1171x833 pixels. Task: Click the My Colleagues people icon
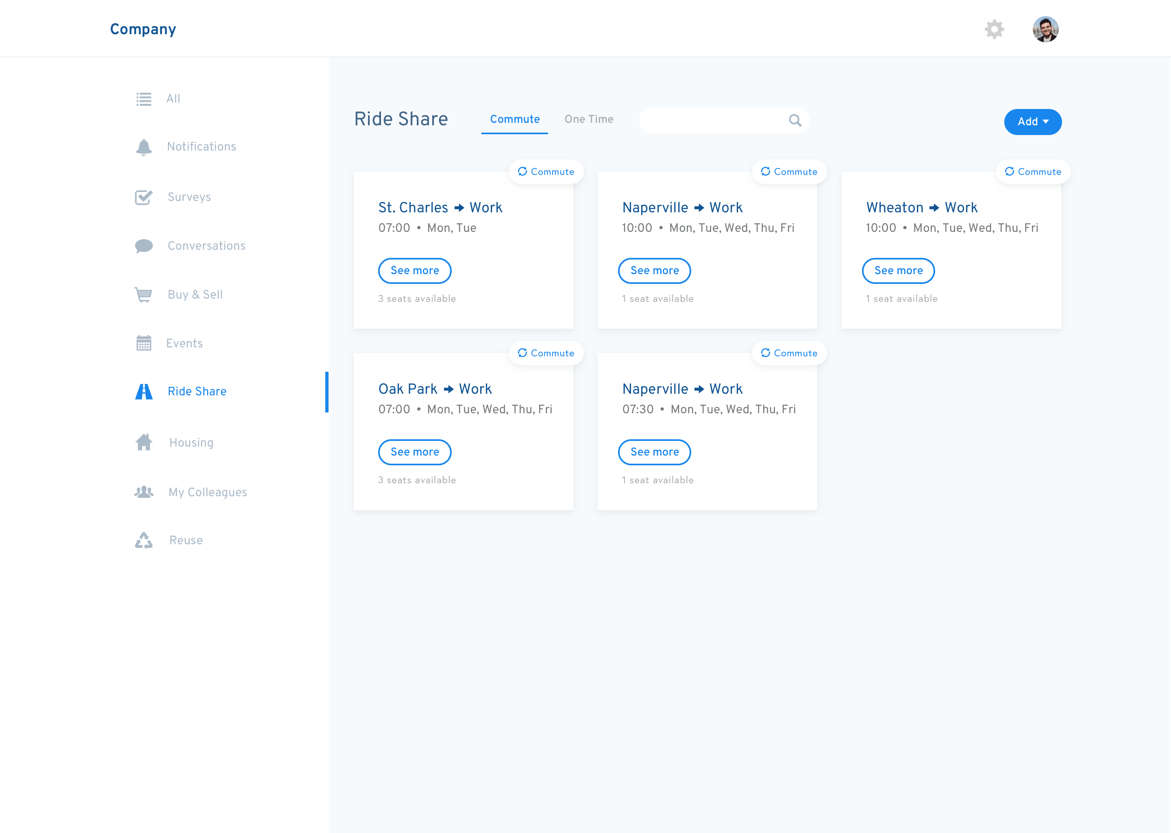point(144,492)
